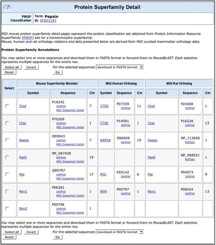This screenshot has width=216, height=245.
Task: Open the rat Pgc ortholog link
Action: [x=150, y=174]
